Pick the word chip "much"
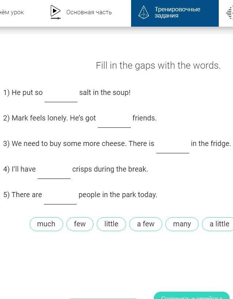The width and height of the screenshot is (233, 299). click(46, 224)
